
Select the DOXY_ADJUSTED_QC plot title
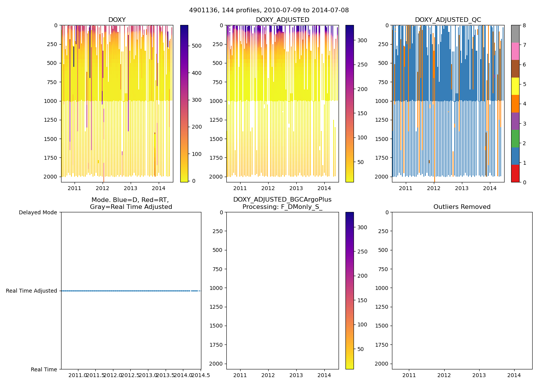[x=448, y=20]
